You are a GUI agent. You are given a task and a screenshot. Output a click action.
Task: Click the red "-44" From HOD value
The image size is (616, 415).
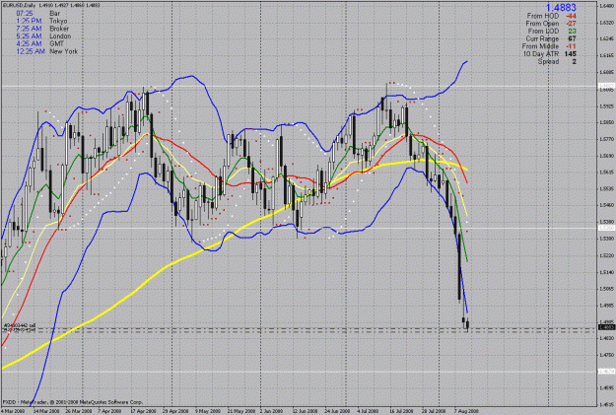pos(571,16)
